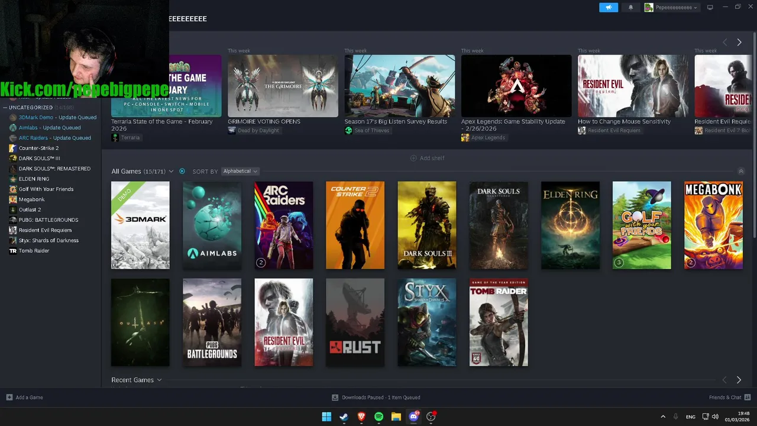This screenshot has height=426, width=757.
Task: Select Counter-Strike 2 game cover
Action: tap(355, 225)
